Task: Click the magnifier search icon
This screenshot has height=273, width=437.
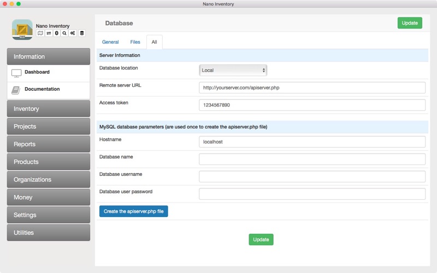Action: coord(64,33)
